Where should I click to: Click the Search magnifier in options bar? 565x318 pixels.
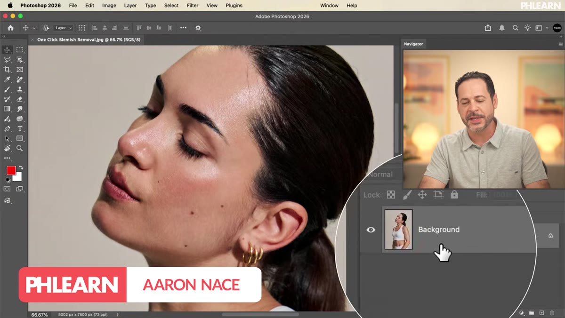tap(515, 28)
